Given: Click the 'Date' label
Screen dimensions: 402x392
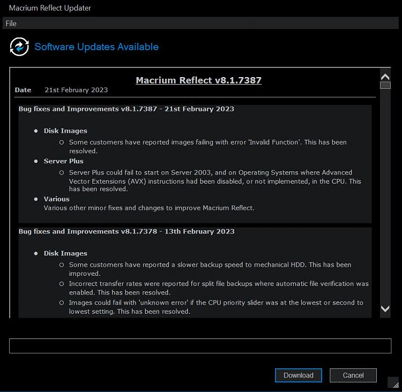Looking at the screenshot, I should 23,90.
